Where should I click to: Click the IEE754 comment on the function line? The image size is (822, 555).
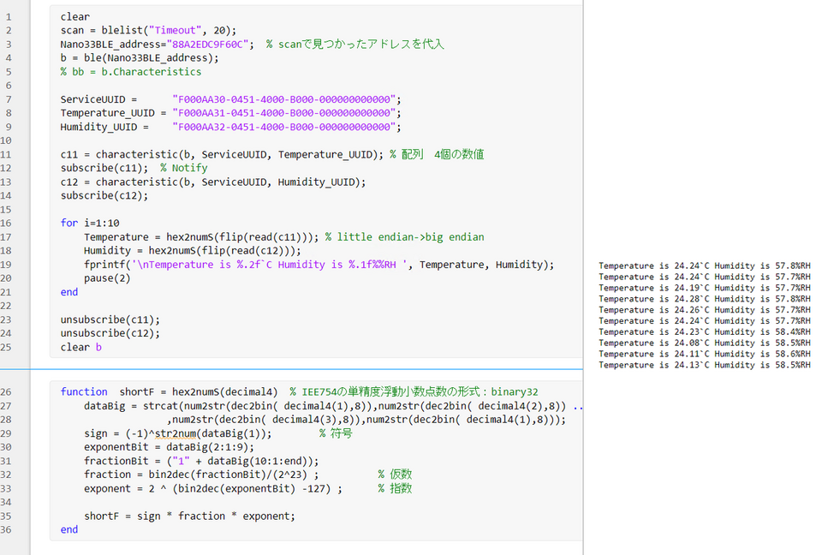tap(414, 392)
